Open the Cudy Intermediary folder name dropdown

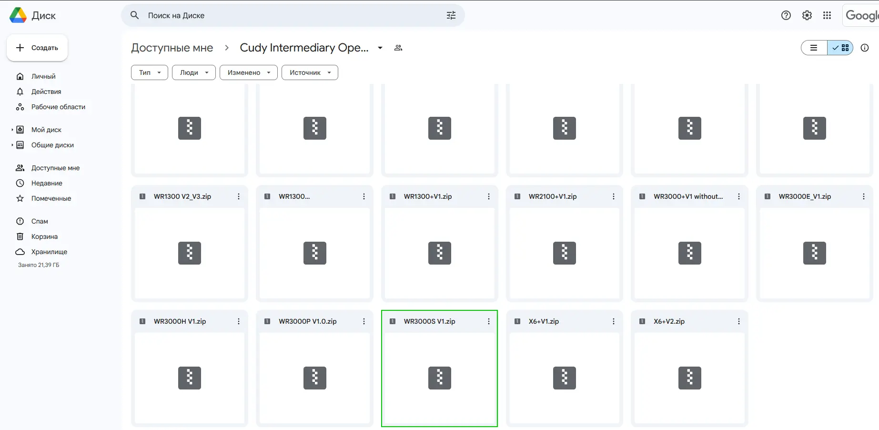pyautogui.click(x=380, y=48)
